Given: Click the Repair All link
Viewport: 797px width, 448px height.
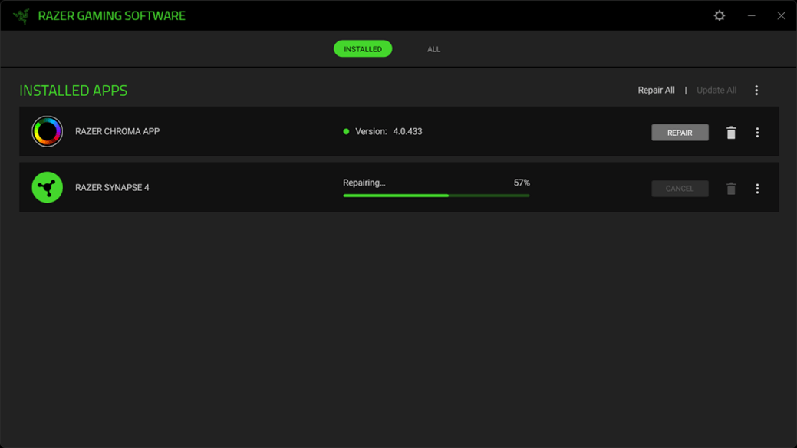Looking at the screenshot, I should 656,91.
